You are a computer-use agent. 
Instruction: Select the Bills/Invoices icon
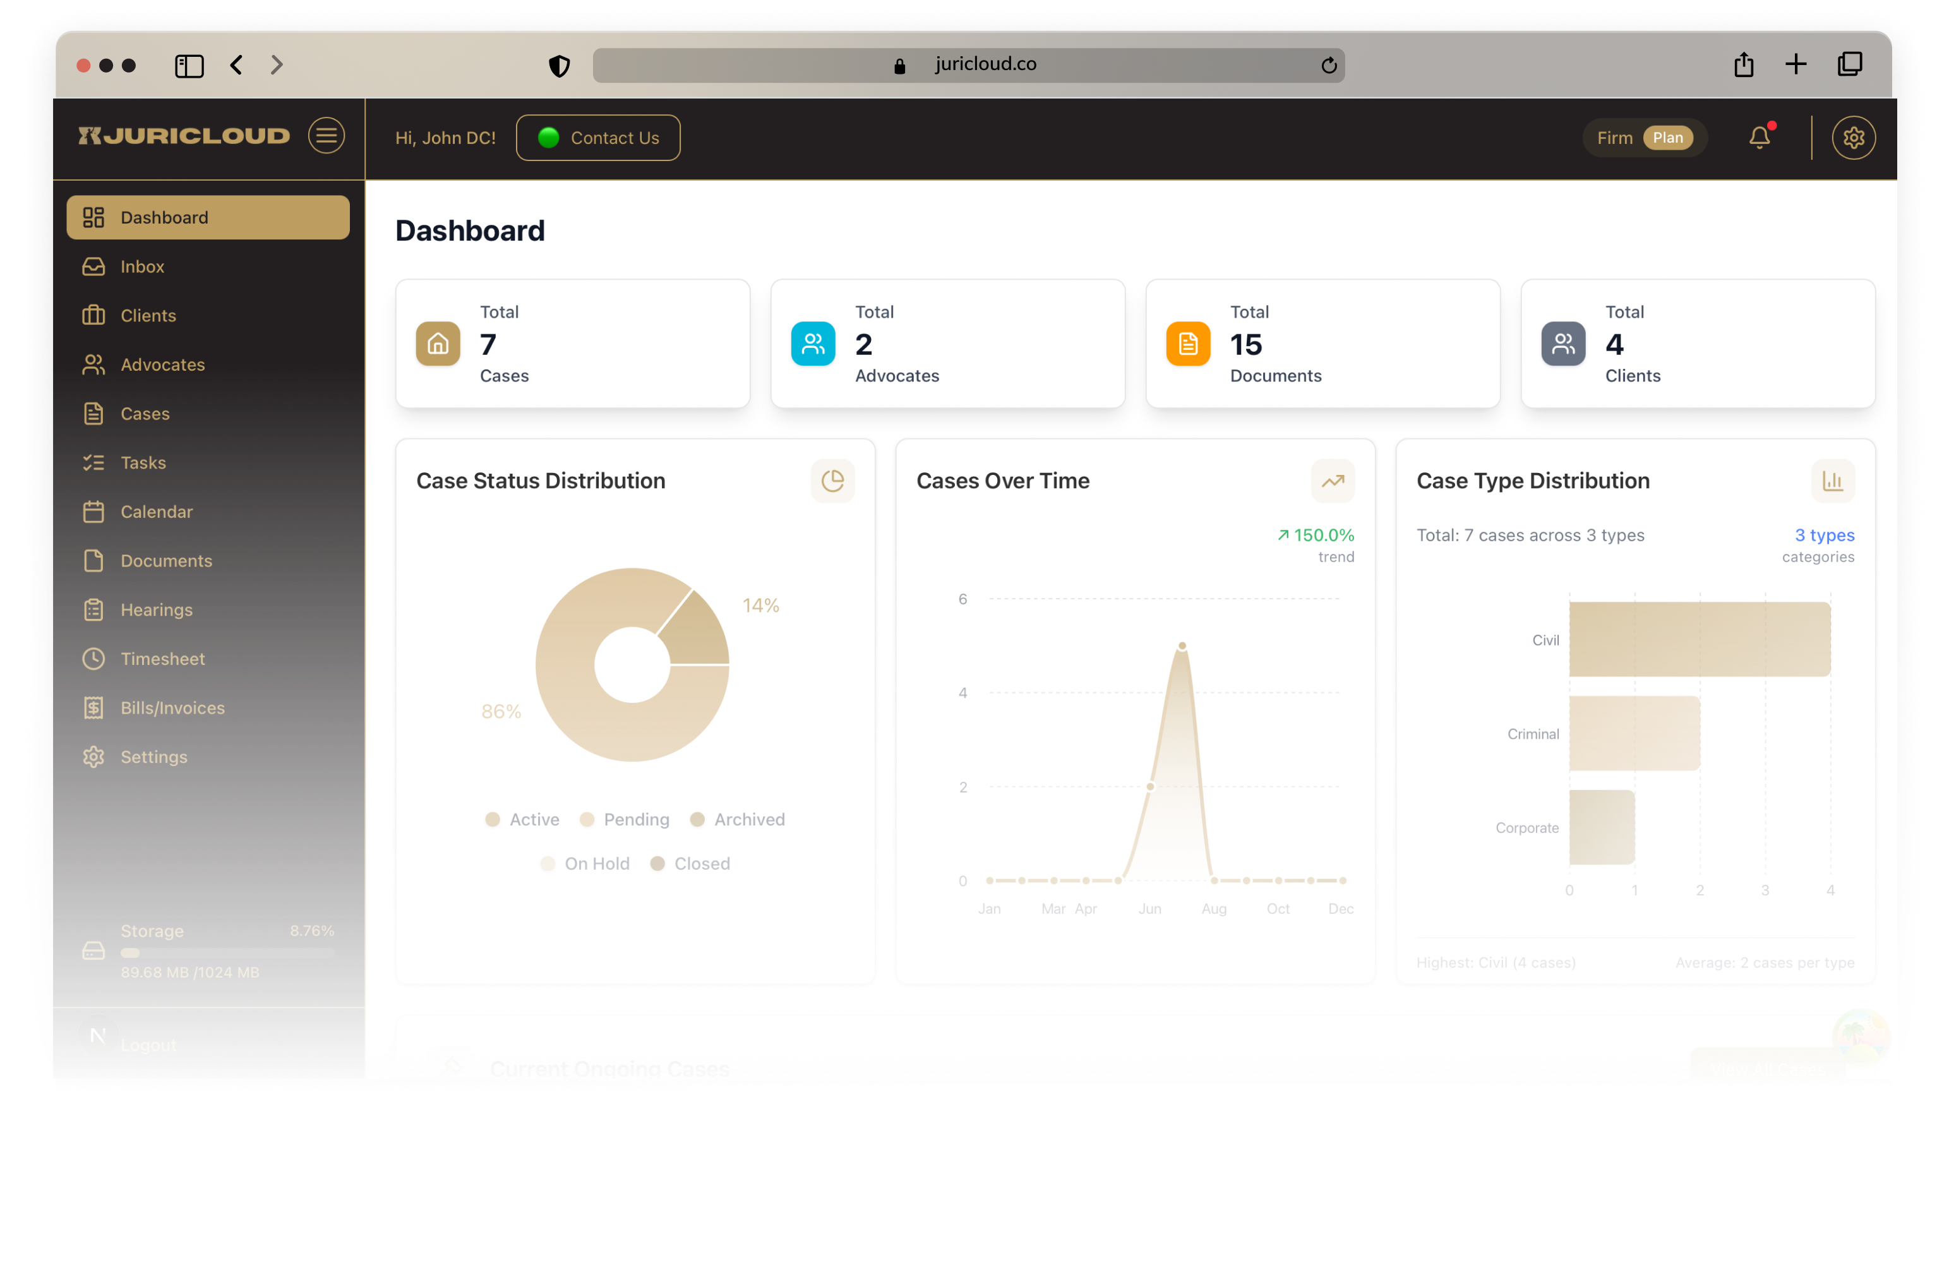[x=94, y=707]
